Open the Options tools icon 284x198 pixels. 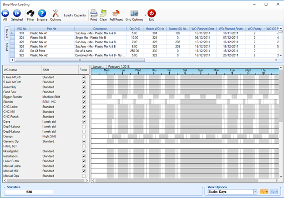tap(55, 13)
